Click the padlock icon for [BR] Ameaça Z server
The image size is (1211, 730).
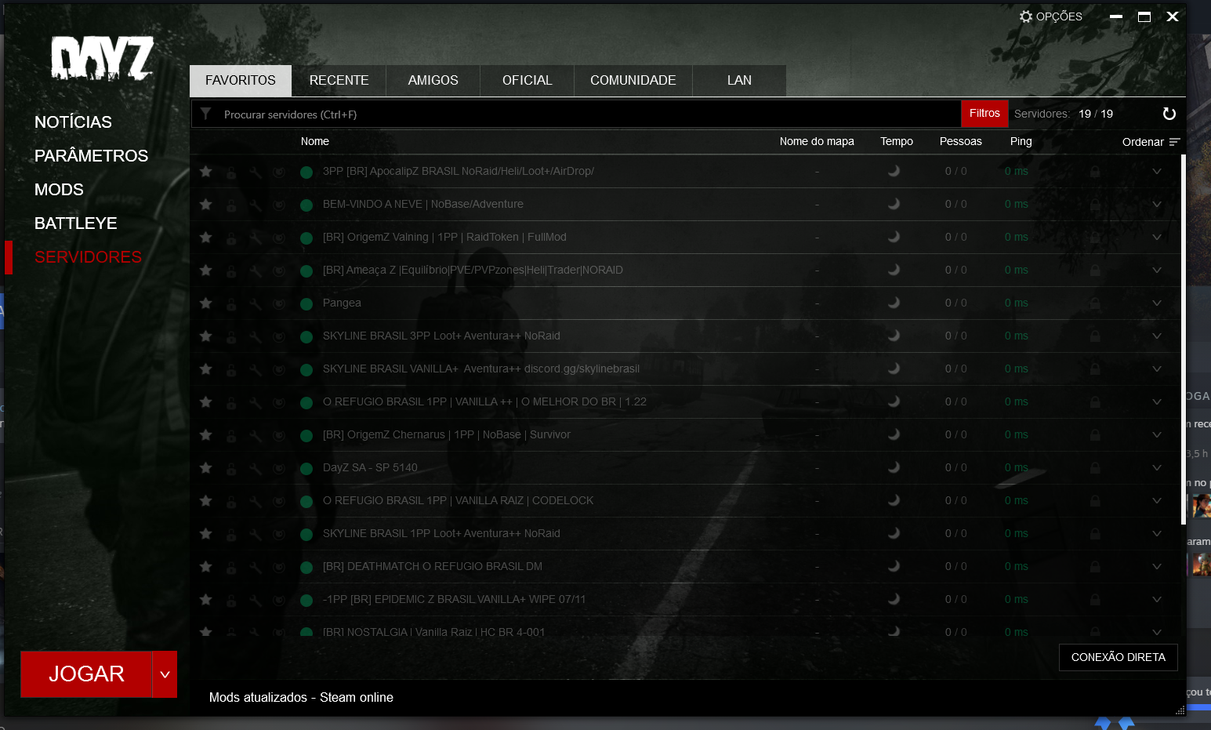point(231,271)
